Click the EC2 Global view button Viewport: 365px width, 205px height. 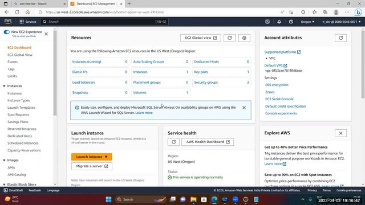pyautogui.click(x=201, y=38)
